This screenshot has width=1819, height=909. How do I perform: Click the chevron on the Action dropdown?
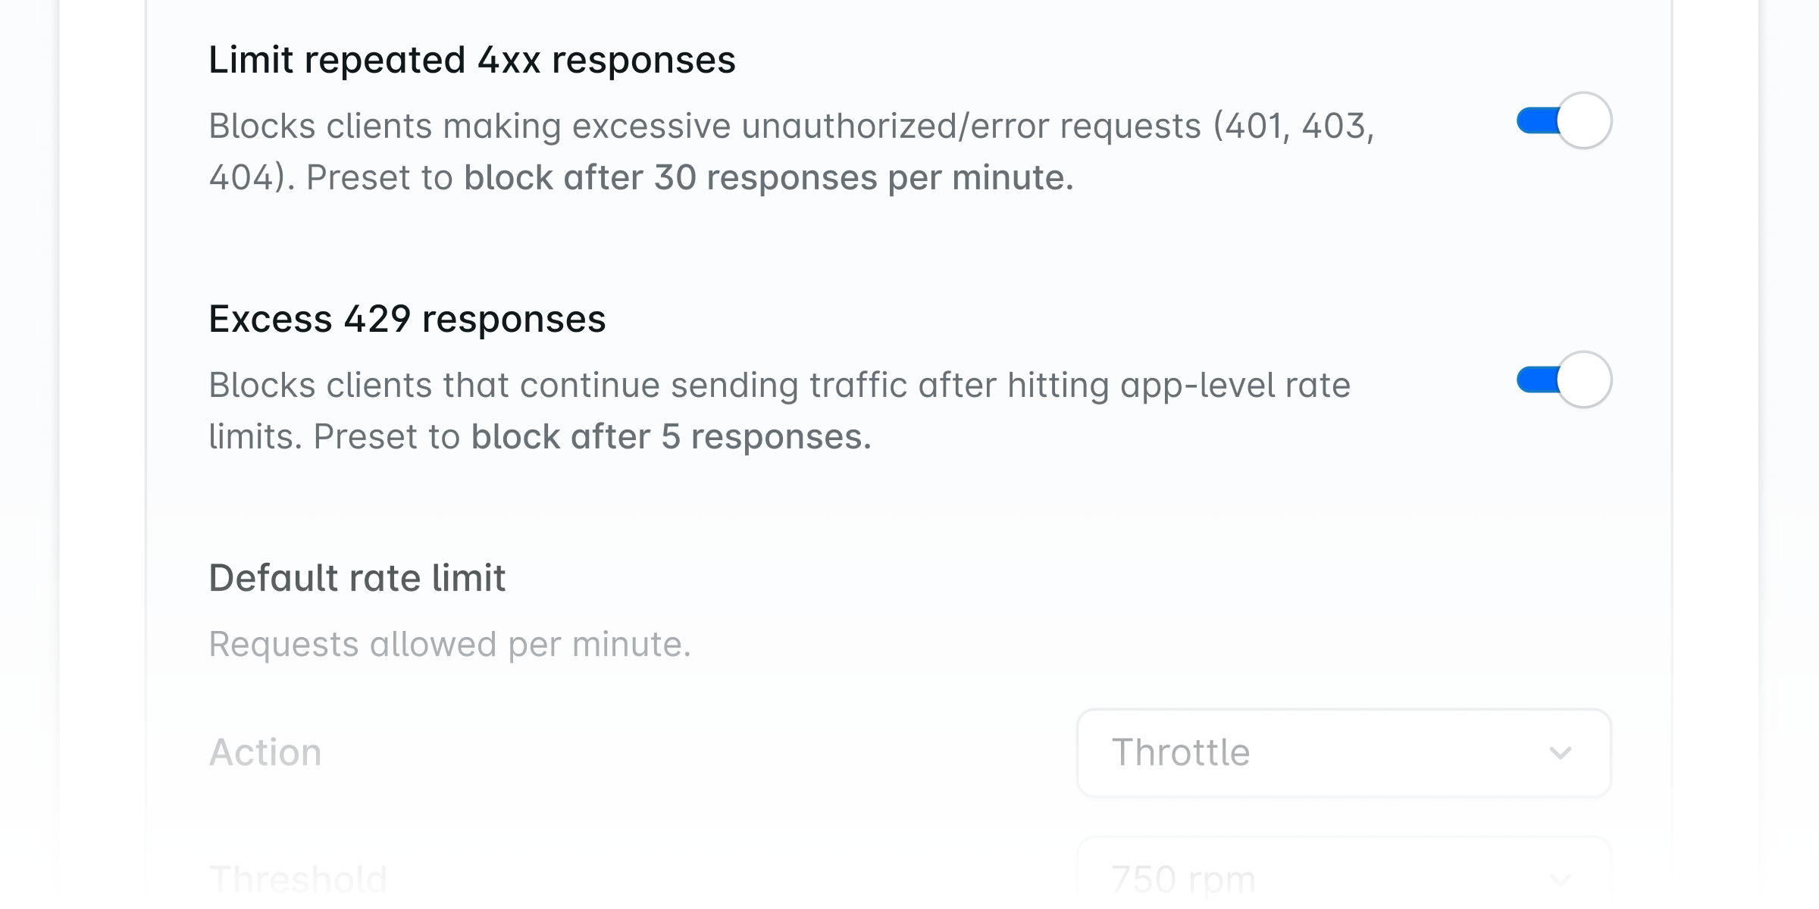click(1559, 752)
